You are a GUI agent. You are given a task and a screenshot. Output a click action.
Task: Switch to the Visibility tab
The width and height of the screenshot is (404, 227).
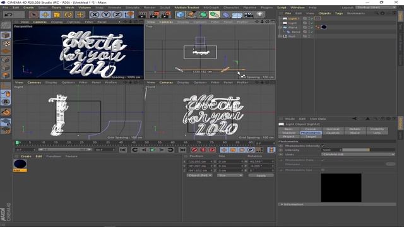[x=377, y=129]
